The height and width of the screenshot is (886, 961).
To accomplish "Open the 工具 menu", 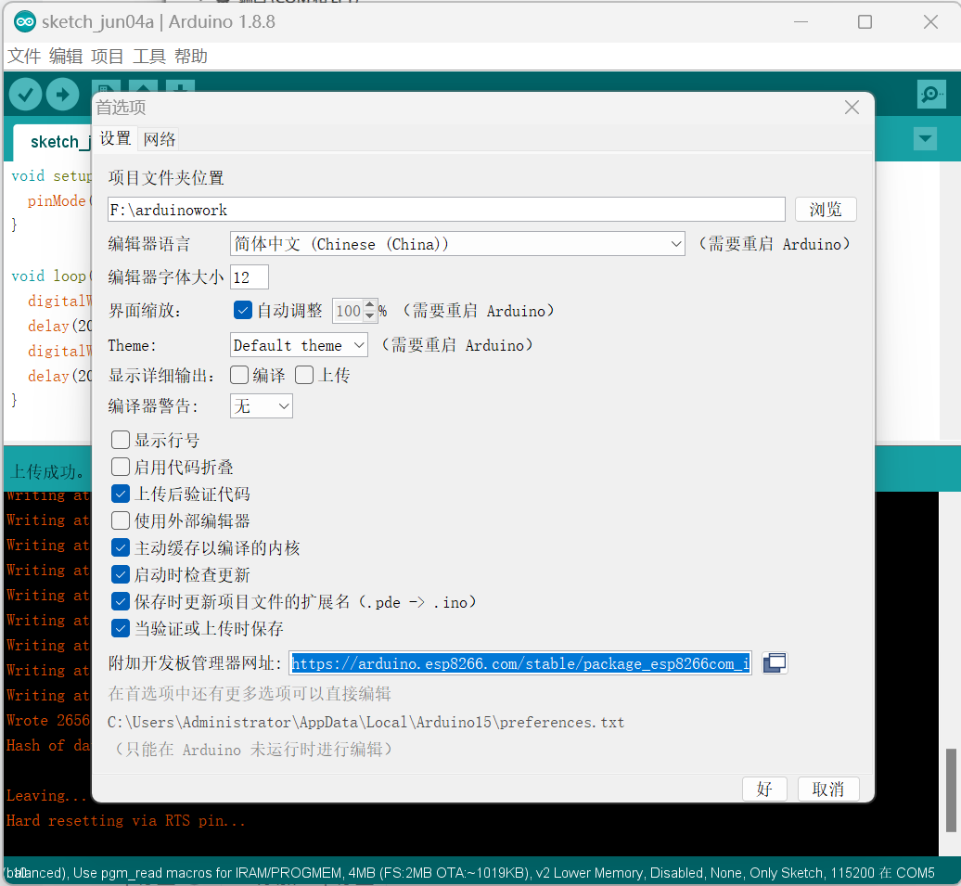I will click(x=149, y=57).
